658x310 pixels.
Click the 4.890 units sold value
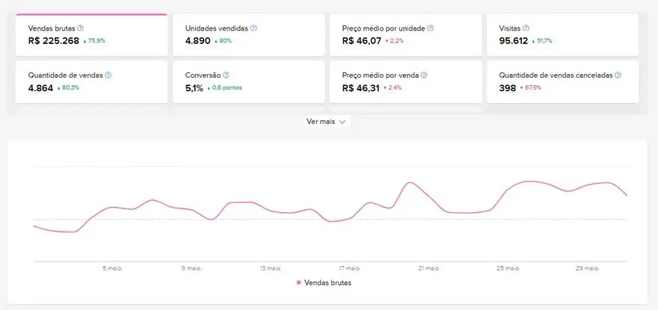[x=198, y=40]
